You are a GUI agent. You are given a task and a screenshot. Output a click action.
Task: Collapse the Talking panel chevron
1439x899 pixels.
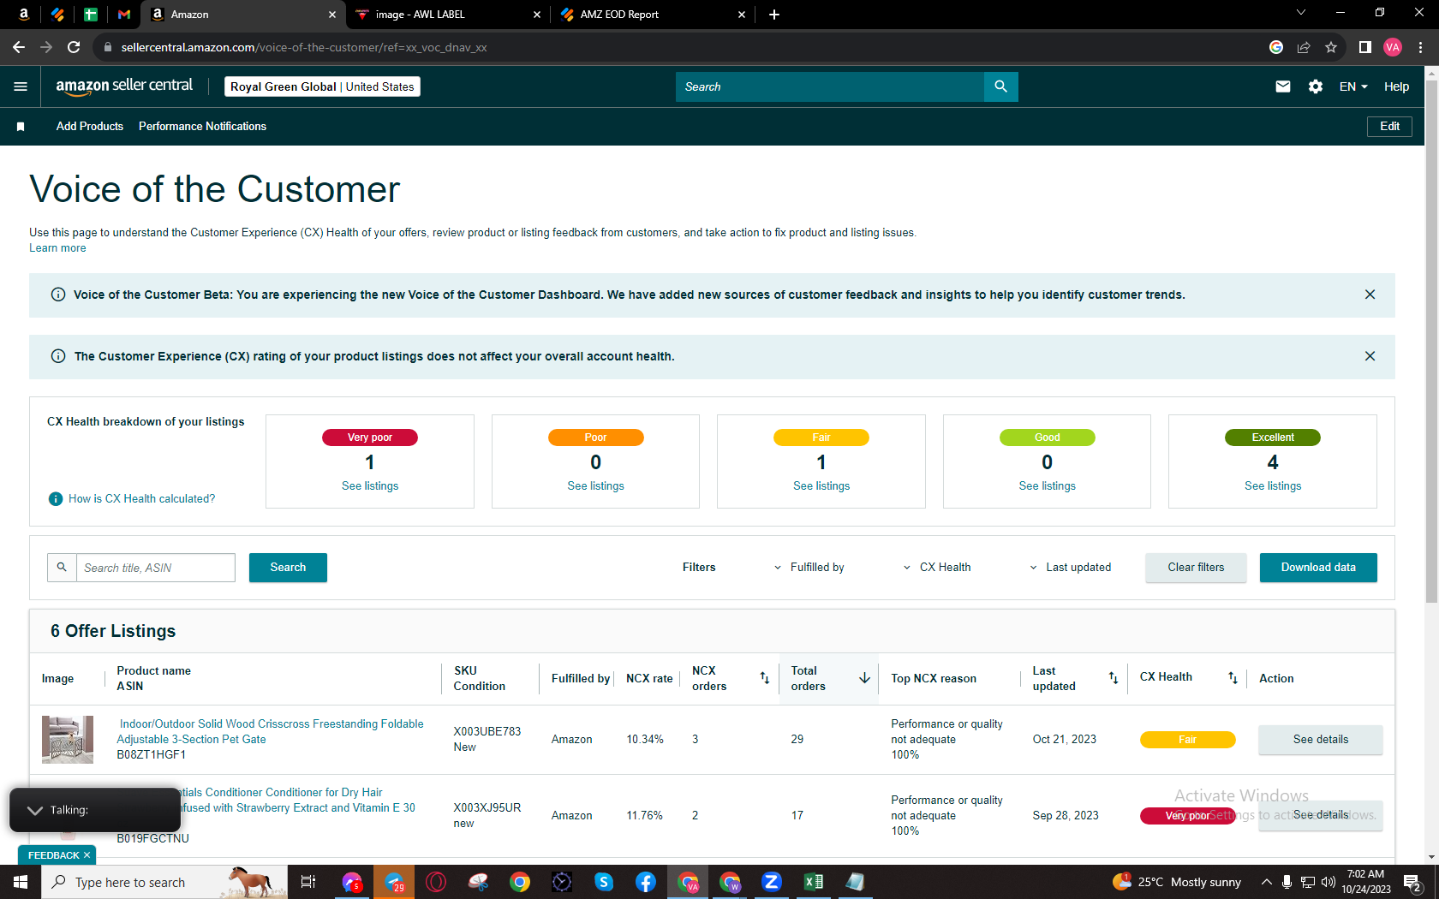pyautogui.click(x=35, y=810)
